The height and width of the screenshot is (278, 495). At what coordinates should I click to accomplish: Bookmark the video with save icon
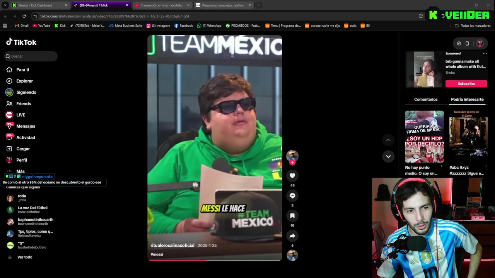[x=292, y=216]
